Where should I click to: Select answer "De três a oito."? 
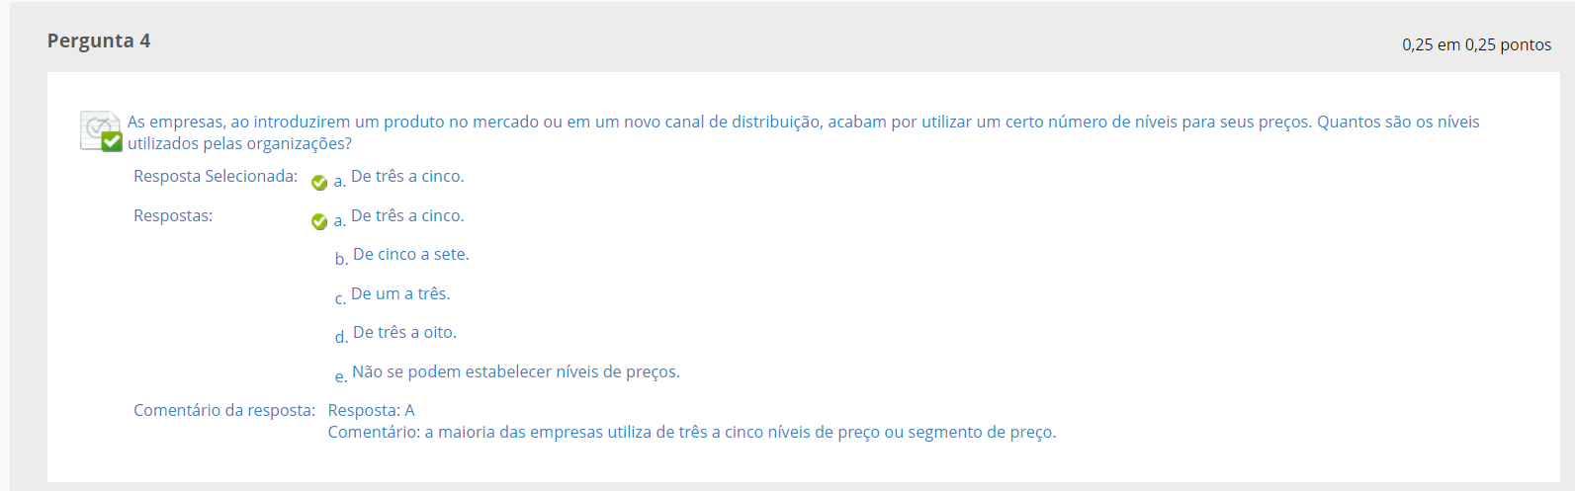404,333
